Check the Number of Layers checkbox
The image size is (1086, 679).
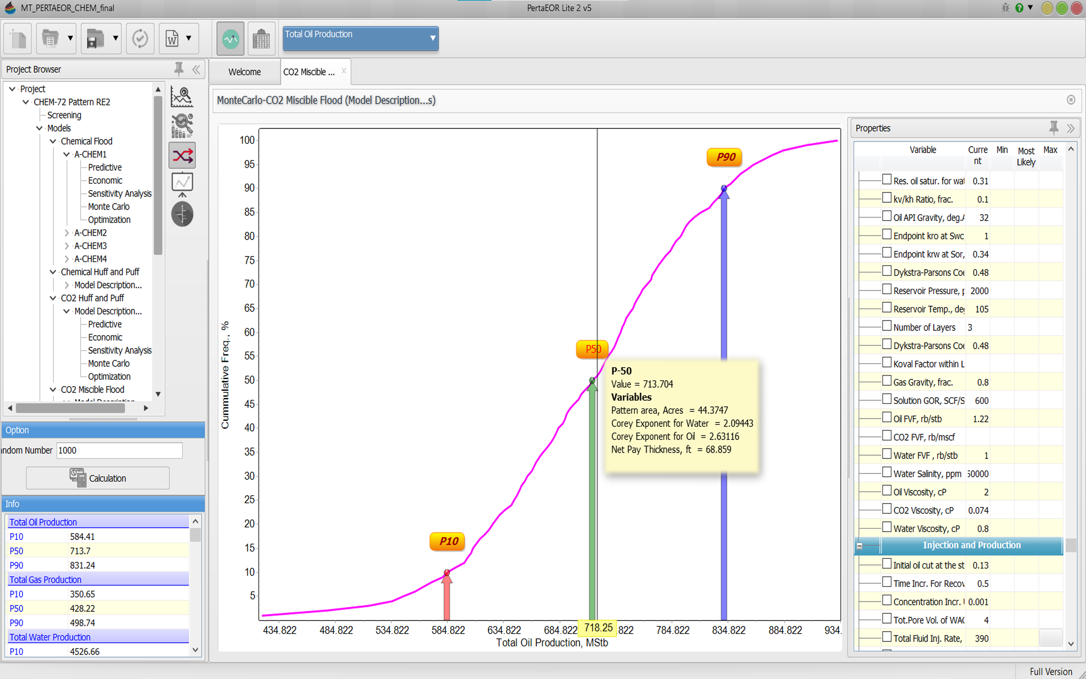886,325
